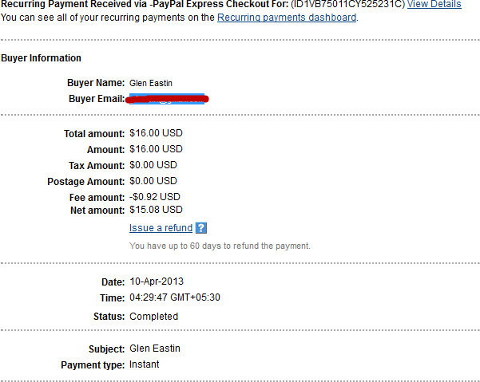
Task: Click the Fee amount -$0.92 USD value
Action: click(x=155, y=197)
